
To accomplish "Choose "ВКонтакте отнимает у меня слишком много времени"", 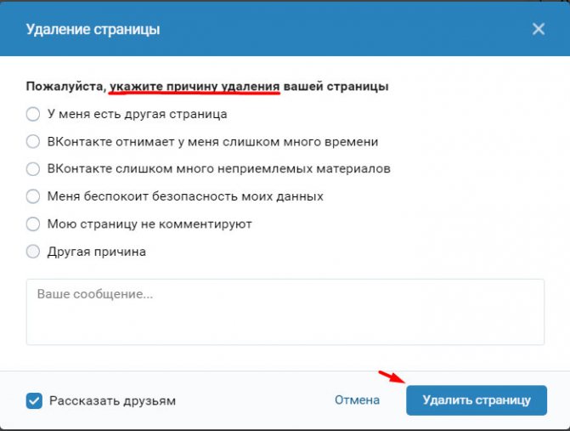I will point(33,141).
